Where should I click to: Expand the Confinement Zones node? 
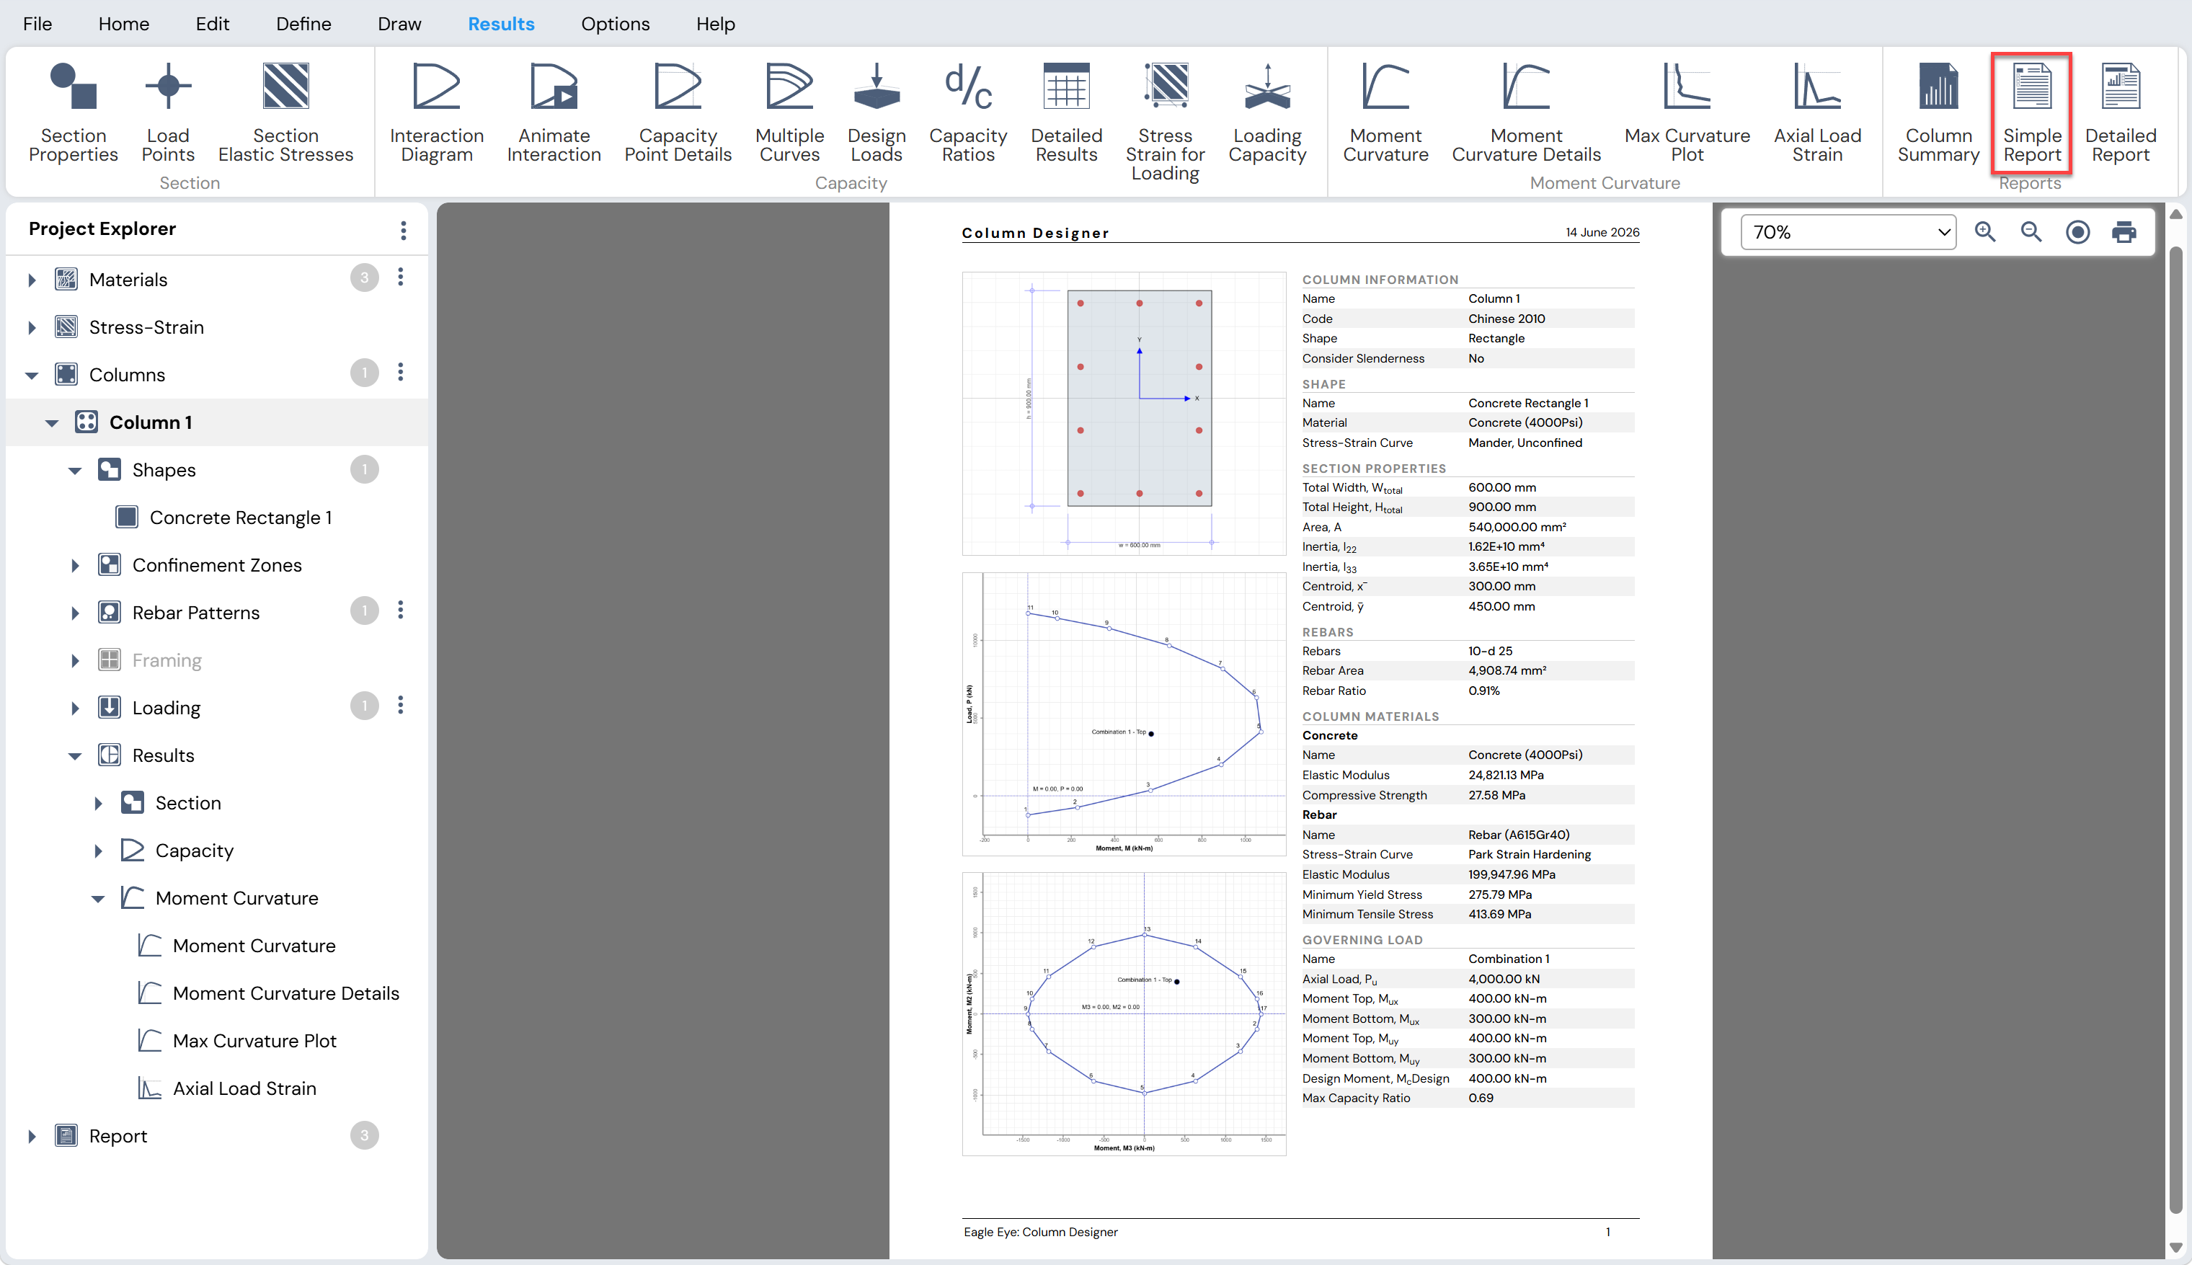click(75, 566)
